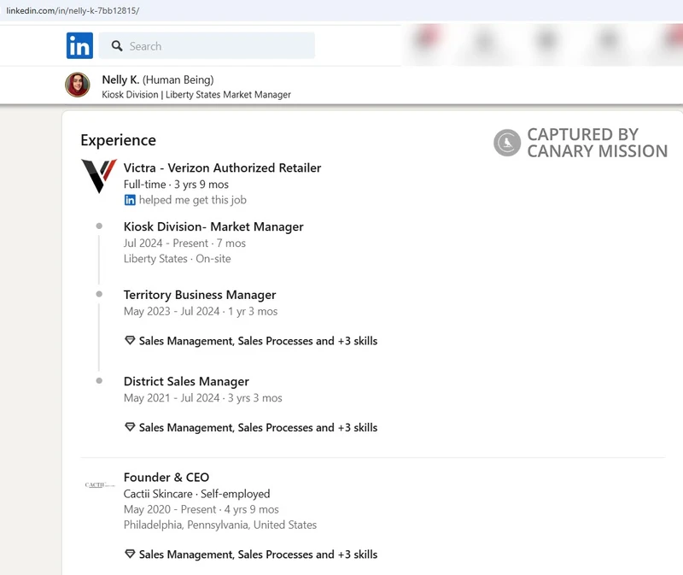This screenshot has height=575, width=683.
Task: Click 'Liberty States · On-site' text
Action: tap(177, 259)
